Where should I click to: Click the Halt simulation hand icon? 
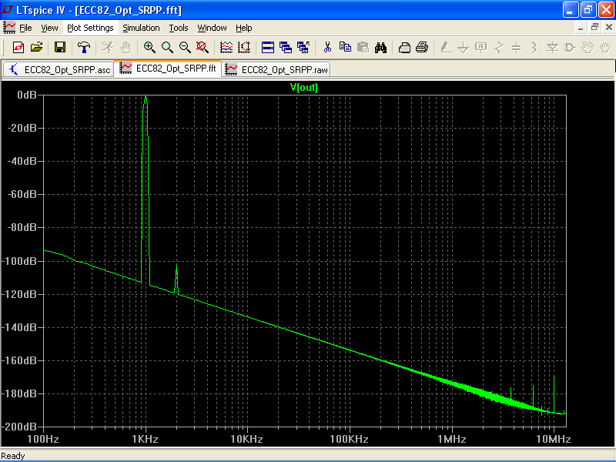coord(126,48)
